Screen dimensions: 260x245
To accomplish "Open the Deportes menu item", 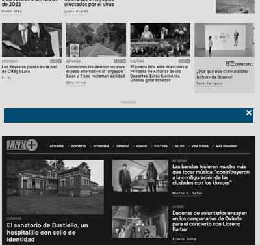I will click(79, 146).
